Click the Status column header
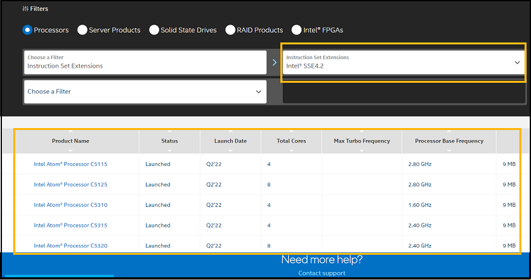This screenshot has height=280, width=531. (169, 141)
